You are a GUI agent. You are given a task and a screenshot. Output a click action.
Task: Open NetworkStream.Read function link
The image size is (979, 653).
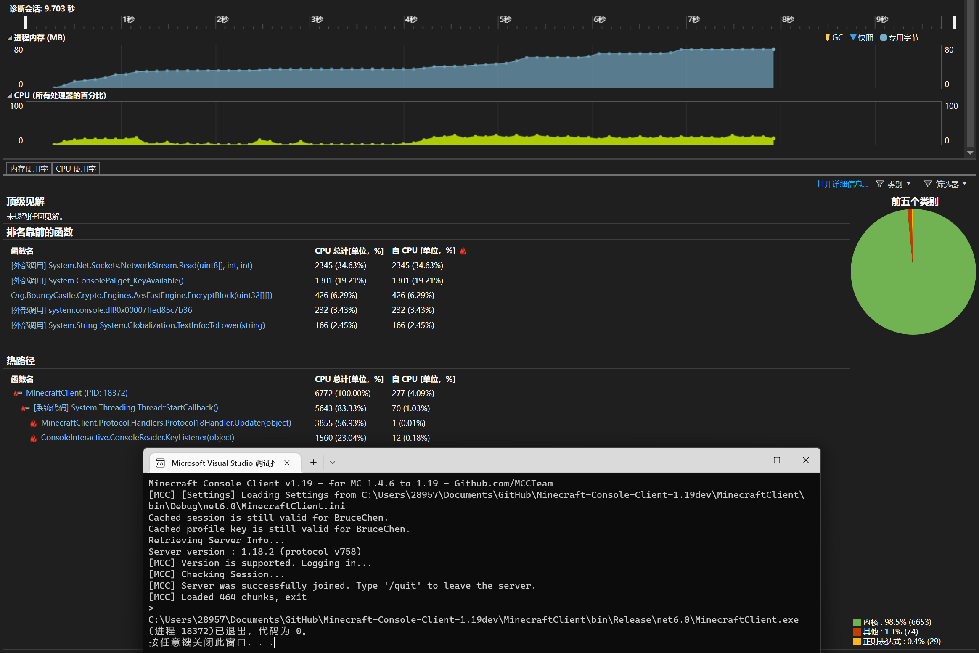pos(132,266)
